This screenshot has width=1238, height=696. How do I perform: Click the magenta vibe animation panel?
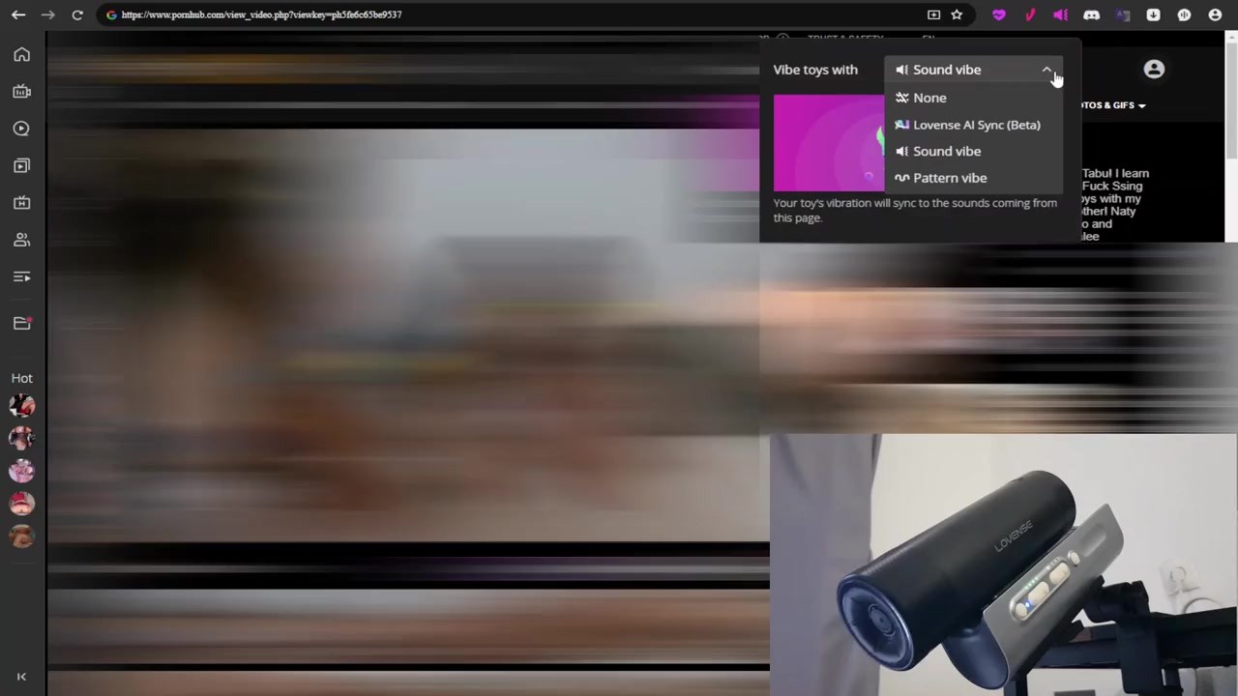[x=829, y=143]
